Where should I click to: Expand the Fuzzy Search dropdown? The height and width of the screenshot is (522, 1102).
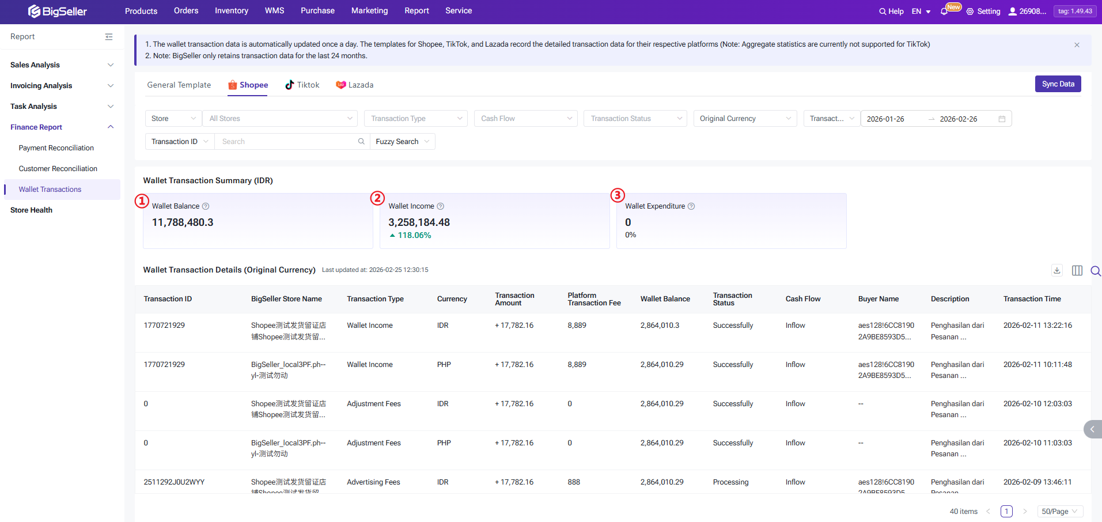(402, 142)
